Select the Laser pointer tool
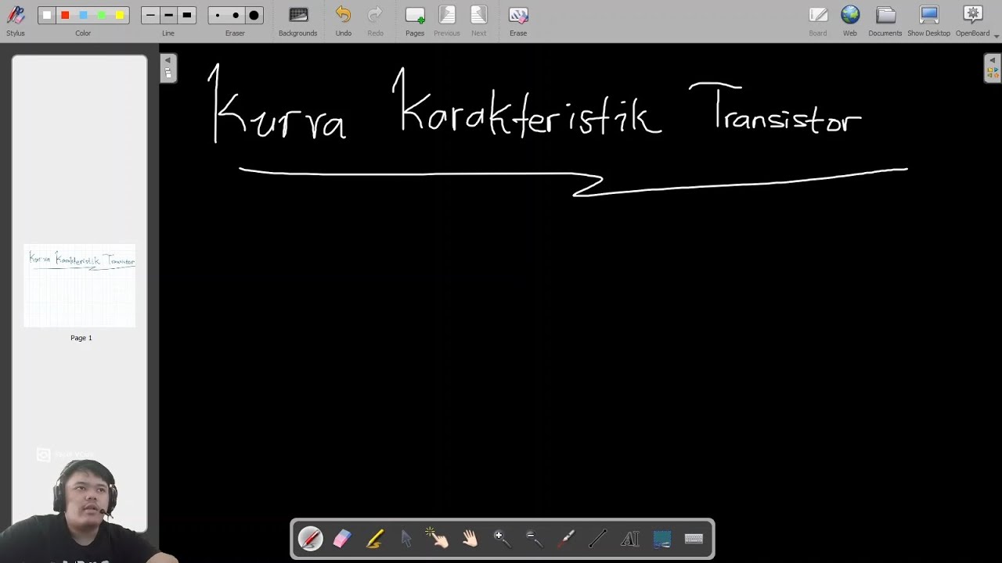1002x563 pixels. [x=566, y=539]
